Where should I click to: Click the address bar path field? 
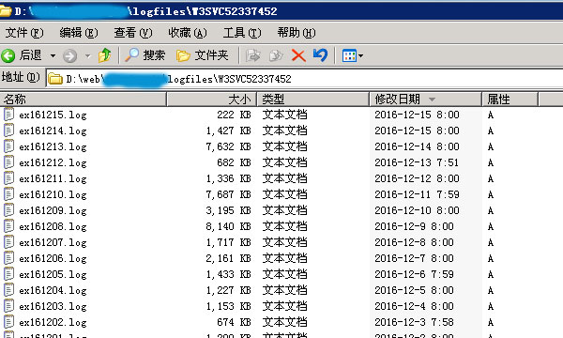pyautogui.click(x=304, y=78)
